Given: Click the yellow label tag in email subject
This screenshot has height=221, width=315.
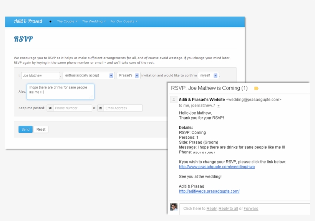Looking at the screenshot, I should (256, 88).
